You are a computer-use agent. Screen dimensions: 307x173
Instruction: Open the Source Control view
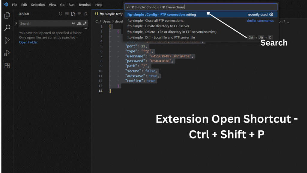[x=7, y=41]
